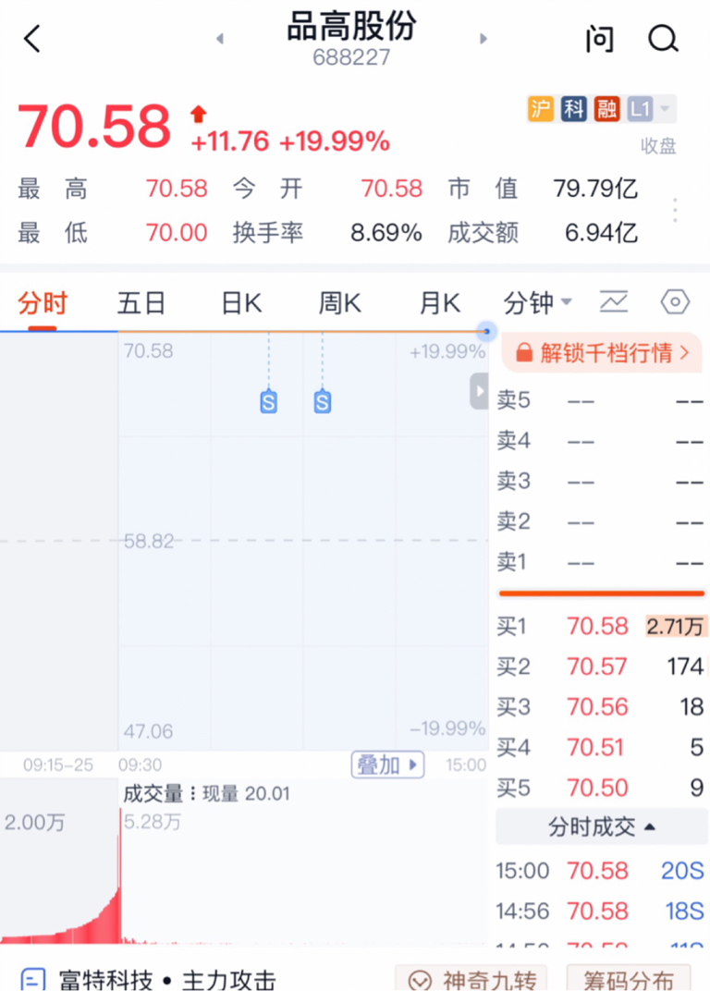Image resolution: width=710 pixels, height=991 pixels.
Task: Tap the 成交额 6.94亿 value
Action: (x=601, y=233)
